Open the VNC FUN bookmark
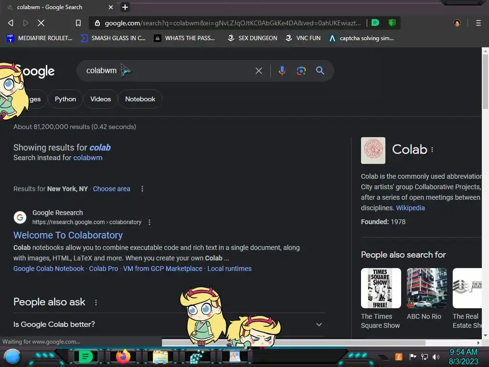This screenshot has height=367, width=489. click(303, 38)
